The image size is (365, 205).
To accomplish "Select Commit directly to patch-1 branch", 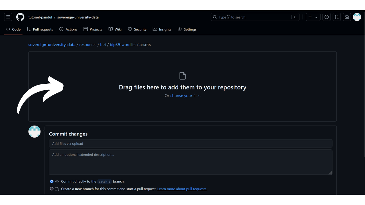I will 52,181.
